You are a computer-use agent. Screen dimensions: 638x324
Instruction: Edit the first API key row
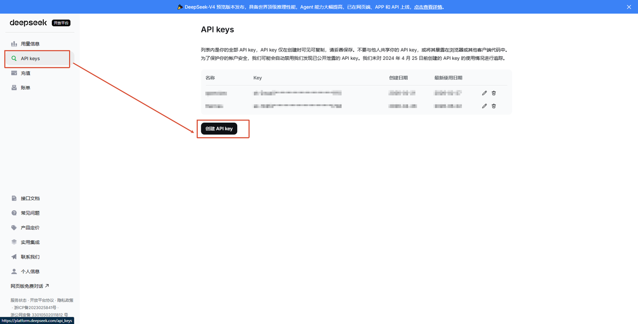coord(484,93)
